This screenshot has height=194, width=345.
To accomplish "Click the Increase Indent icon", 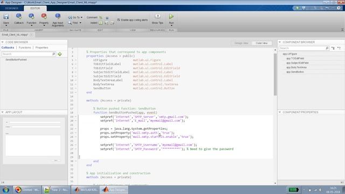I will pos(106,23).
